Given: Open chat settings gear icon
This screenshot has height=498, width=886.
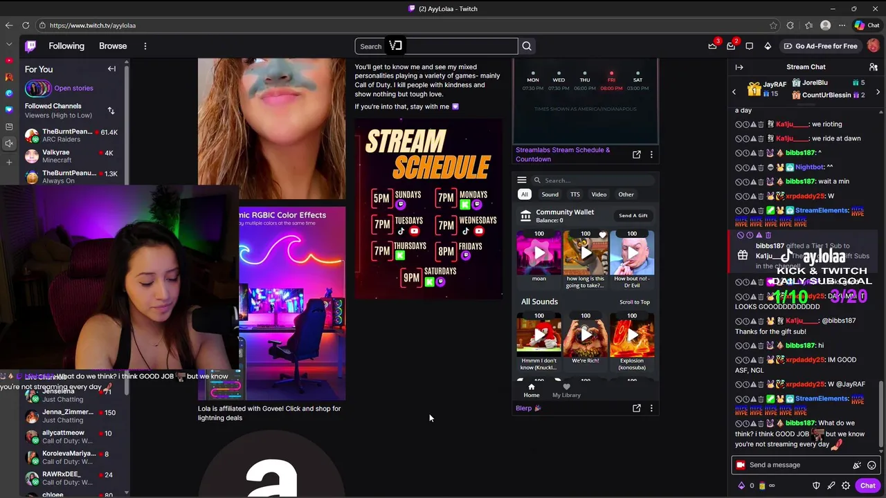Looking at the screenshot, I should pos(846,486).
